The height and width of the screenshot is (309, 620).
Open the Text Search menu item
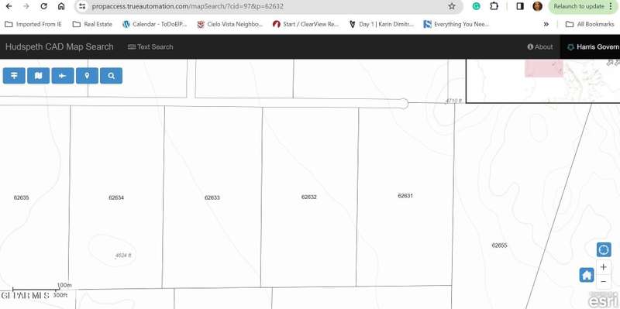[150, 46]
